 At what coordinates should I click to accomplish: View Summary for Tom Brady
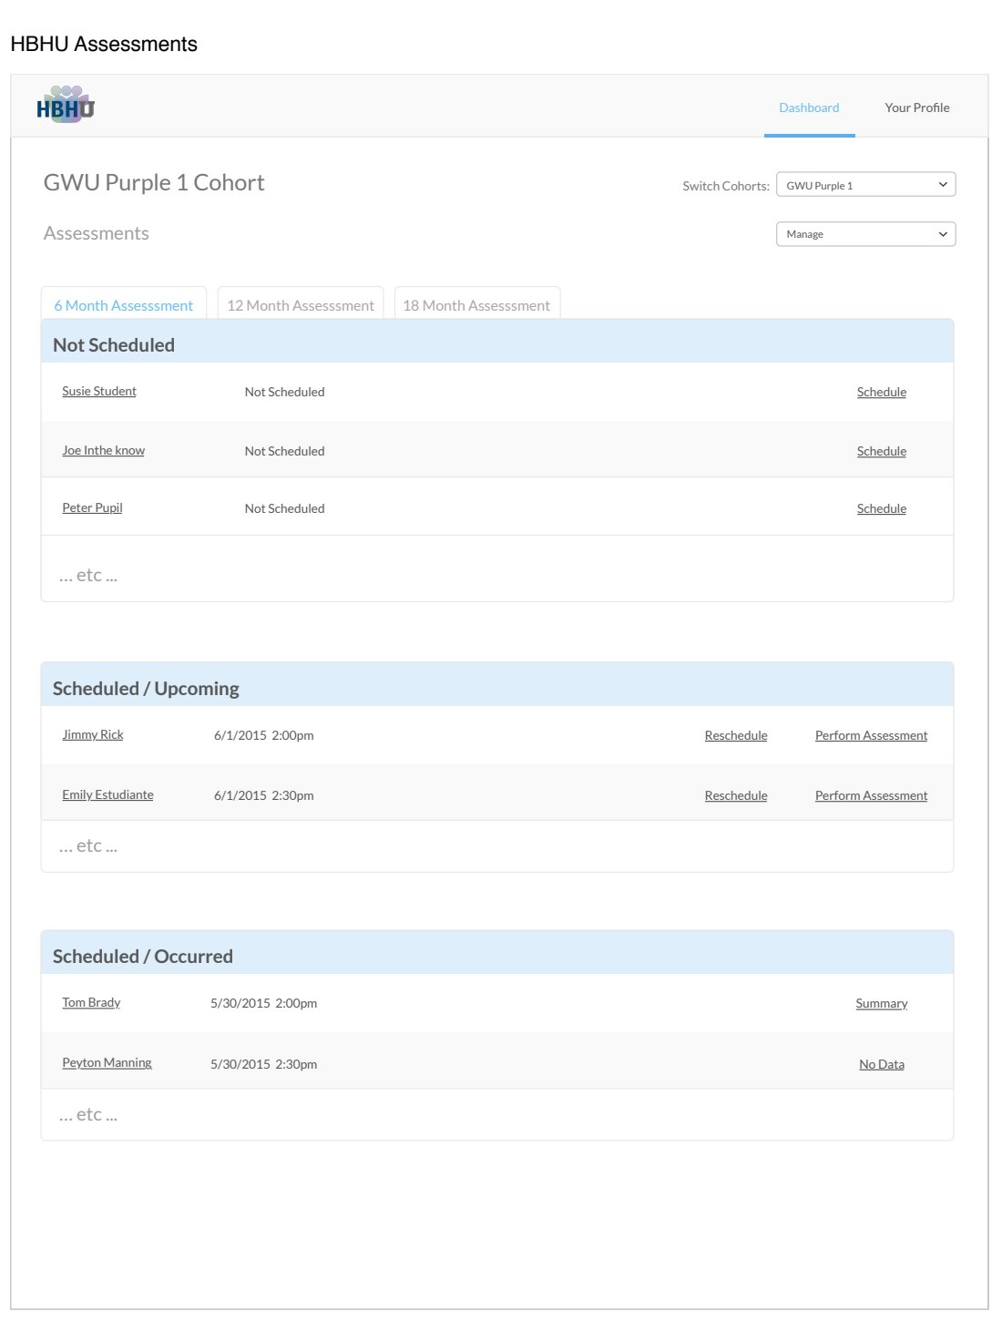coord(881,1003)
